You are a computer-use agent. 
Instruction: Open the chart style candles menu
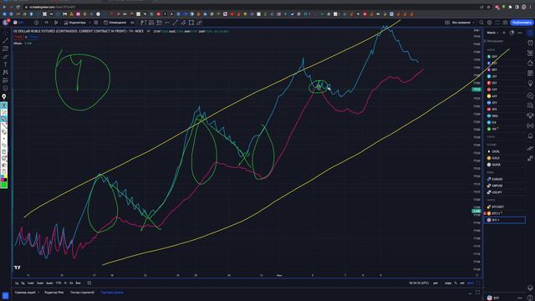(56, 23)
